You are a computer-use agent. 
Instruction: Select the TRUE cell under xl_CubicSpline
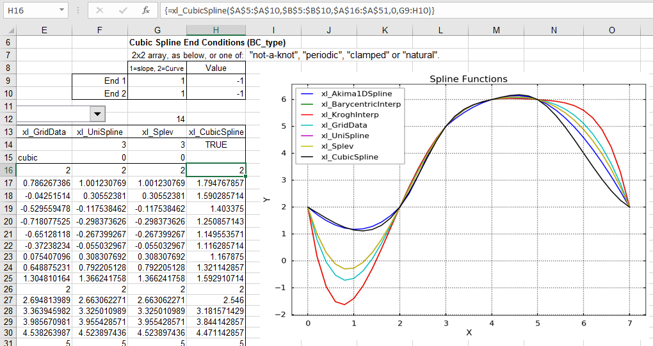click(216, 145)
